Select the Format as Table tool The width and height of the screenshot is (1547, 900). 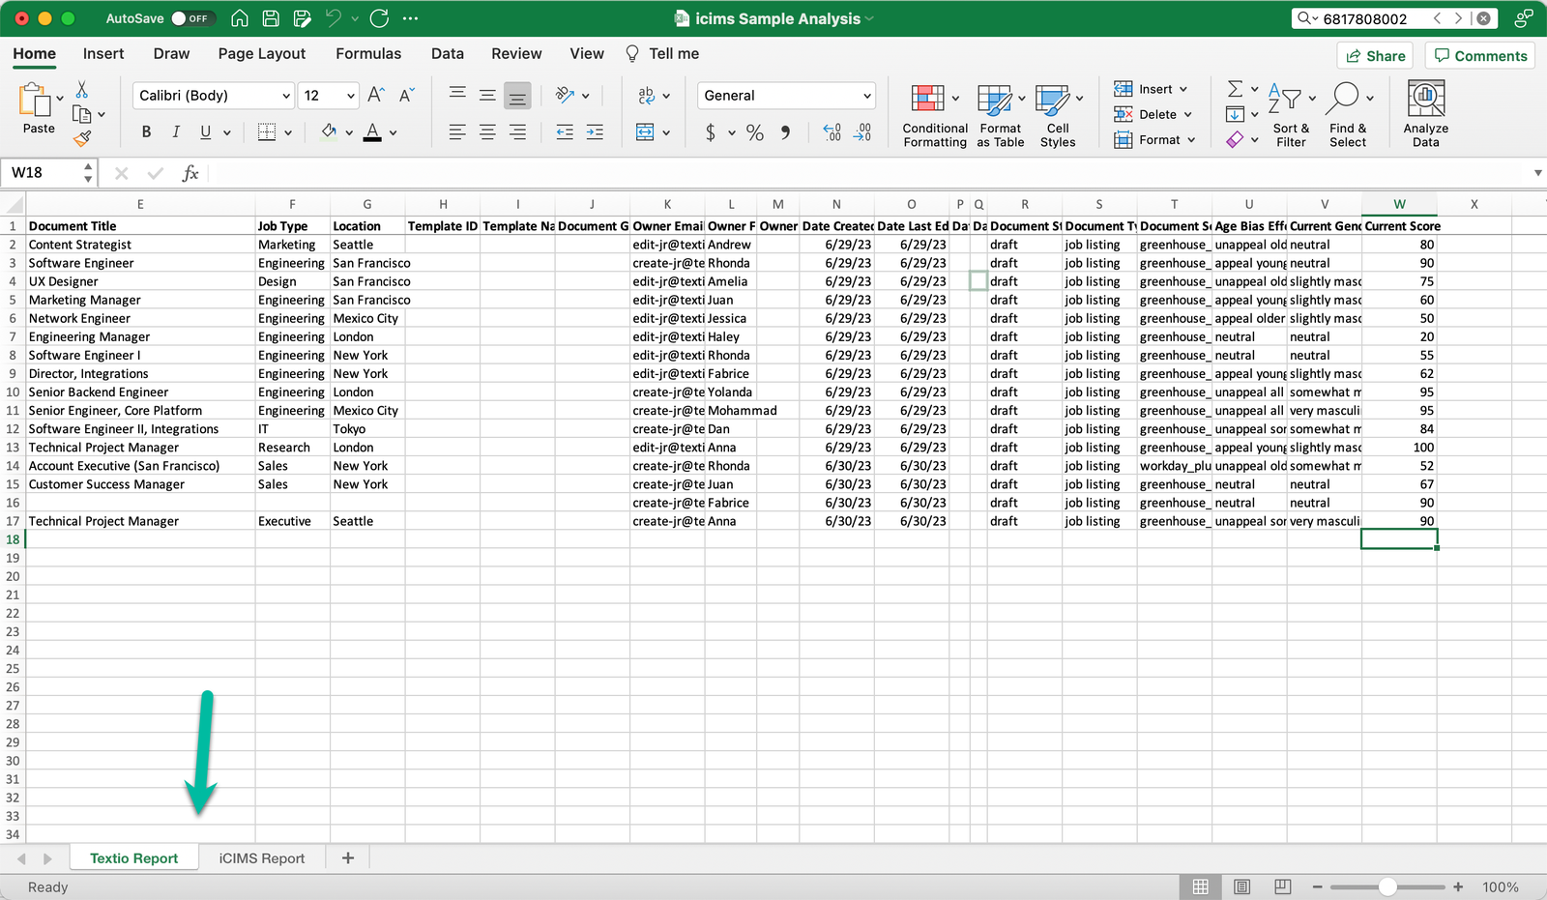point(998,114)
